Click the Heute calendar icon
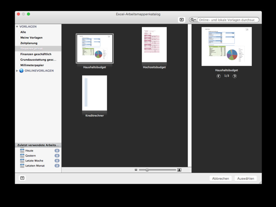This screenshot has height=207, width=276. coord(22,151)
